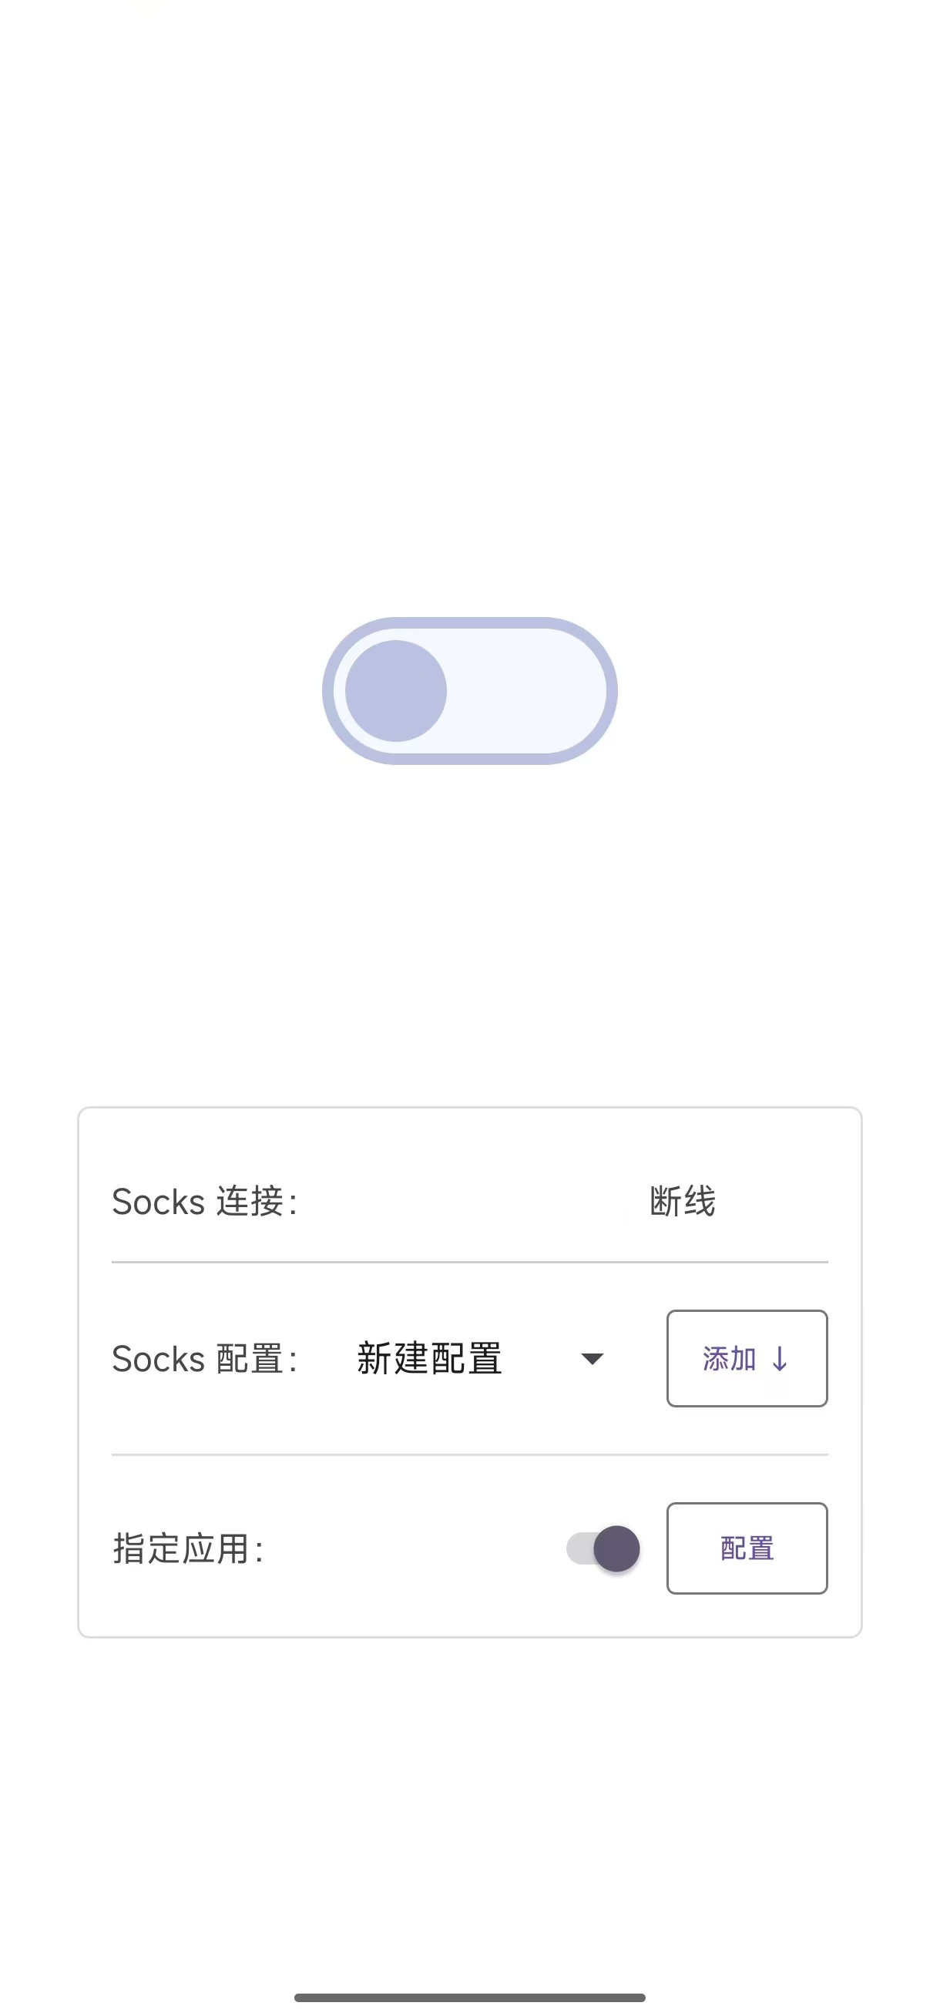Tap the 指定应用 label
Viewport: 940px width, 2016px height.
[x=188, y=1548]
